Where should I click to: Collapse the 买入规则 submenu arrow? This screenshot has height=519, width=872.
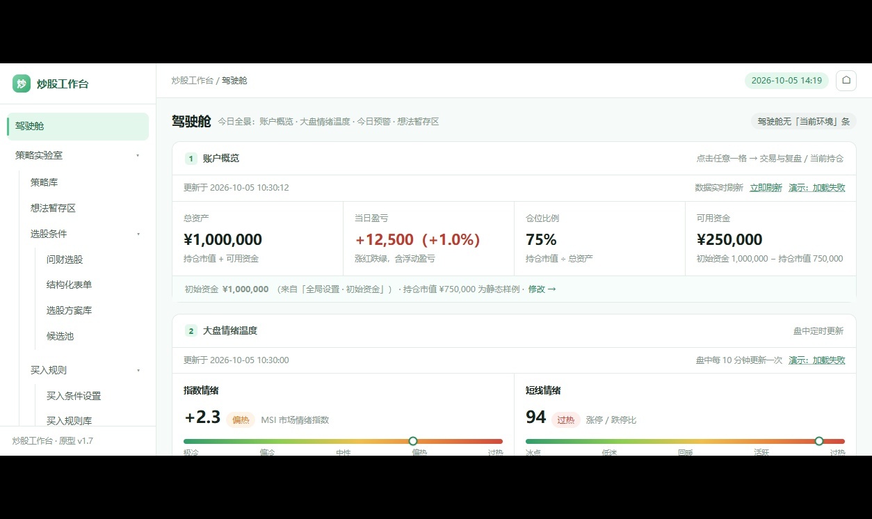tap(138, 371)
